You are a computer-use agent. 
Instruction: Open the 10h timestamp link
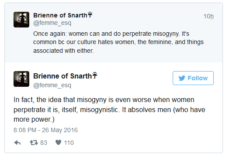[x=209, y=16]
